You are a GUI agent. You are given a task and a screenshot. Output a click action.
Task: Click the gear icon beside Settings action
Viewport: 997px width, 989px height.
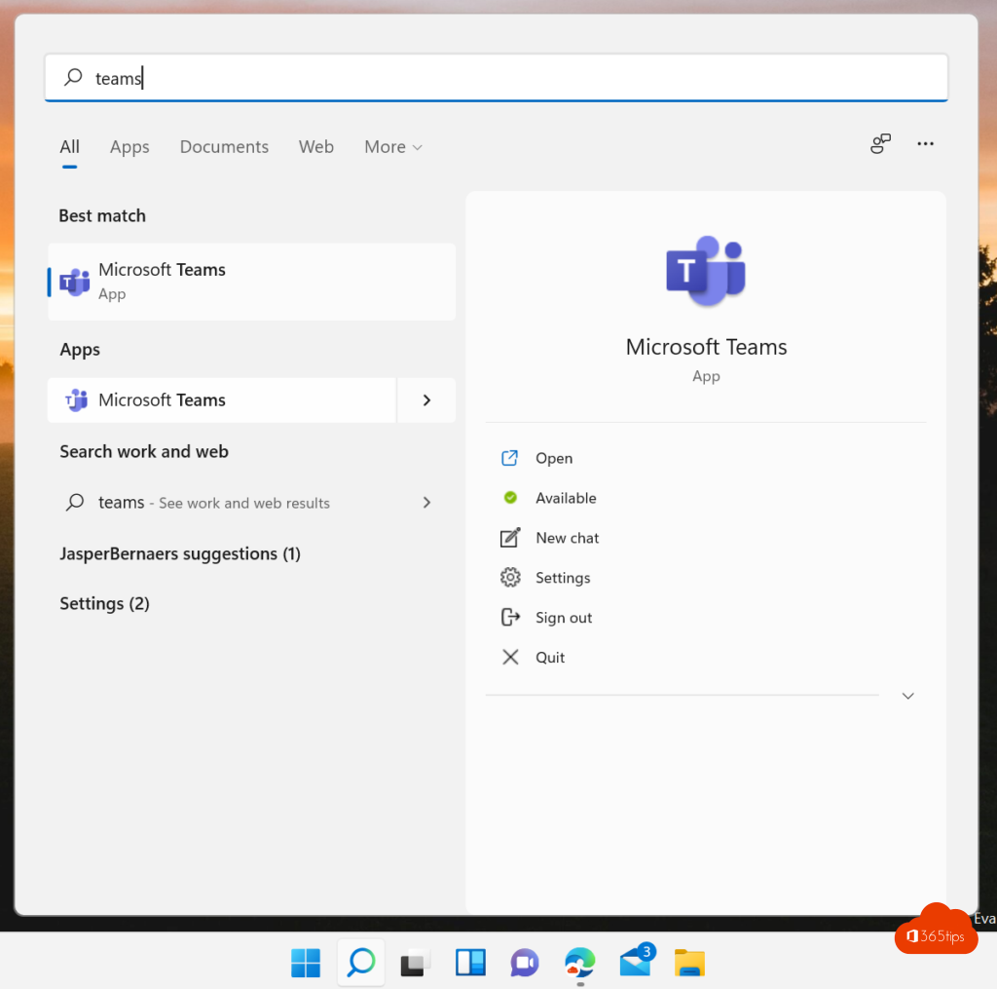(510, 577)
